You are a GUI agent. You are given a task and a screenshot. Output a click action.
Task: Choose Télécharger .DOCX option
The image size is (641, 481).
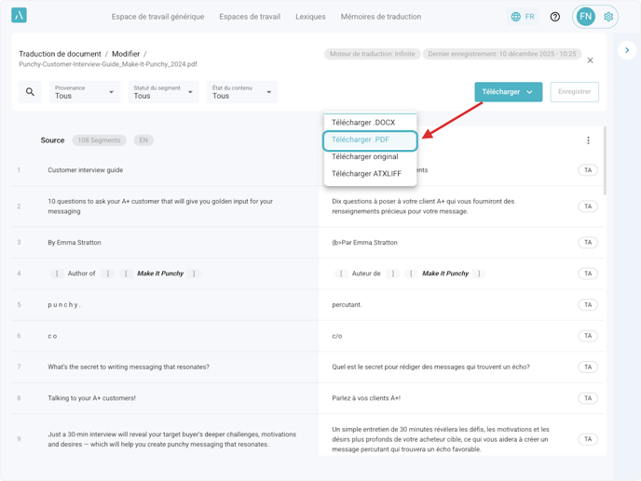[363, 123]
